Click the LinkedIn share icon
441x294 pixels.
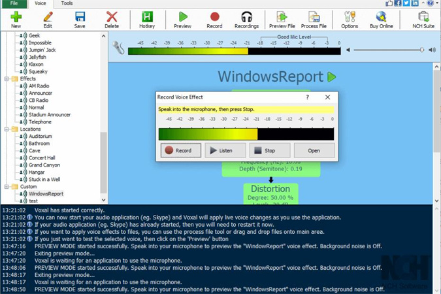click(415, 3)
